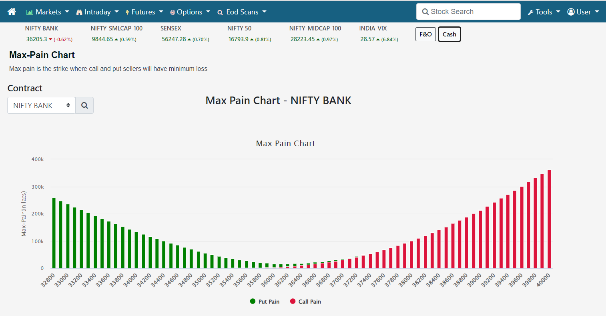Screen dimensions: 606x316
Task: Click the 9844.65 small cap value
Action: point(102,39)
